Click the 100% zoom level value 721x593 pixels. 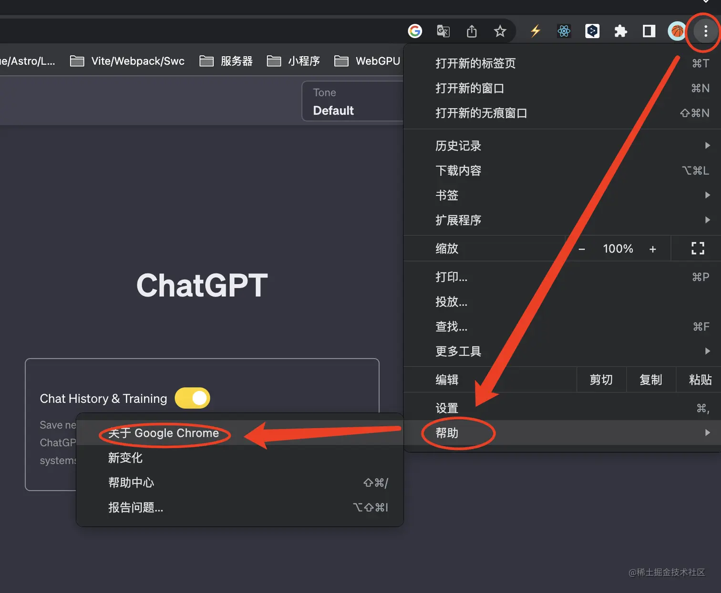618,248
